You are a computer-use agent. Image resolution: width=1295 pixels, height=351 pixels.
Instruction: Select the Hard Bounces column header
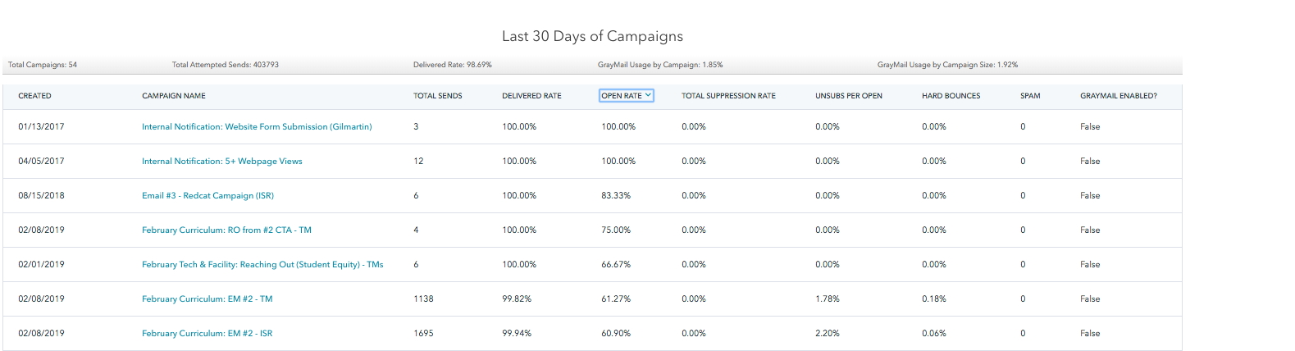951,96
